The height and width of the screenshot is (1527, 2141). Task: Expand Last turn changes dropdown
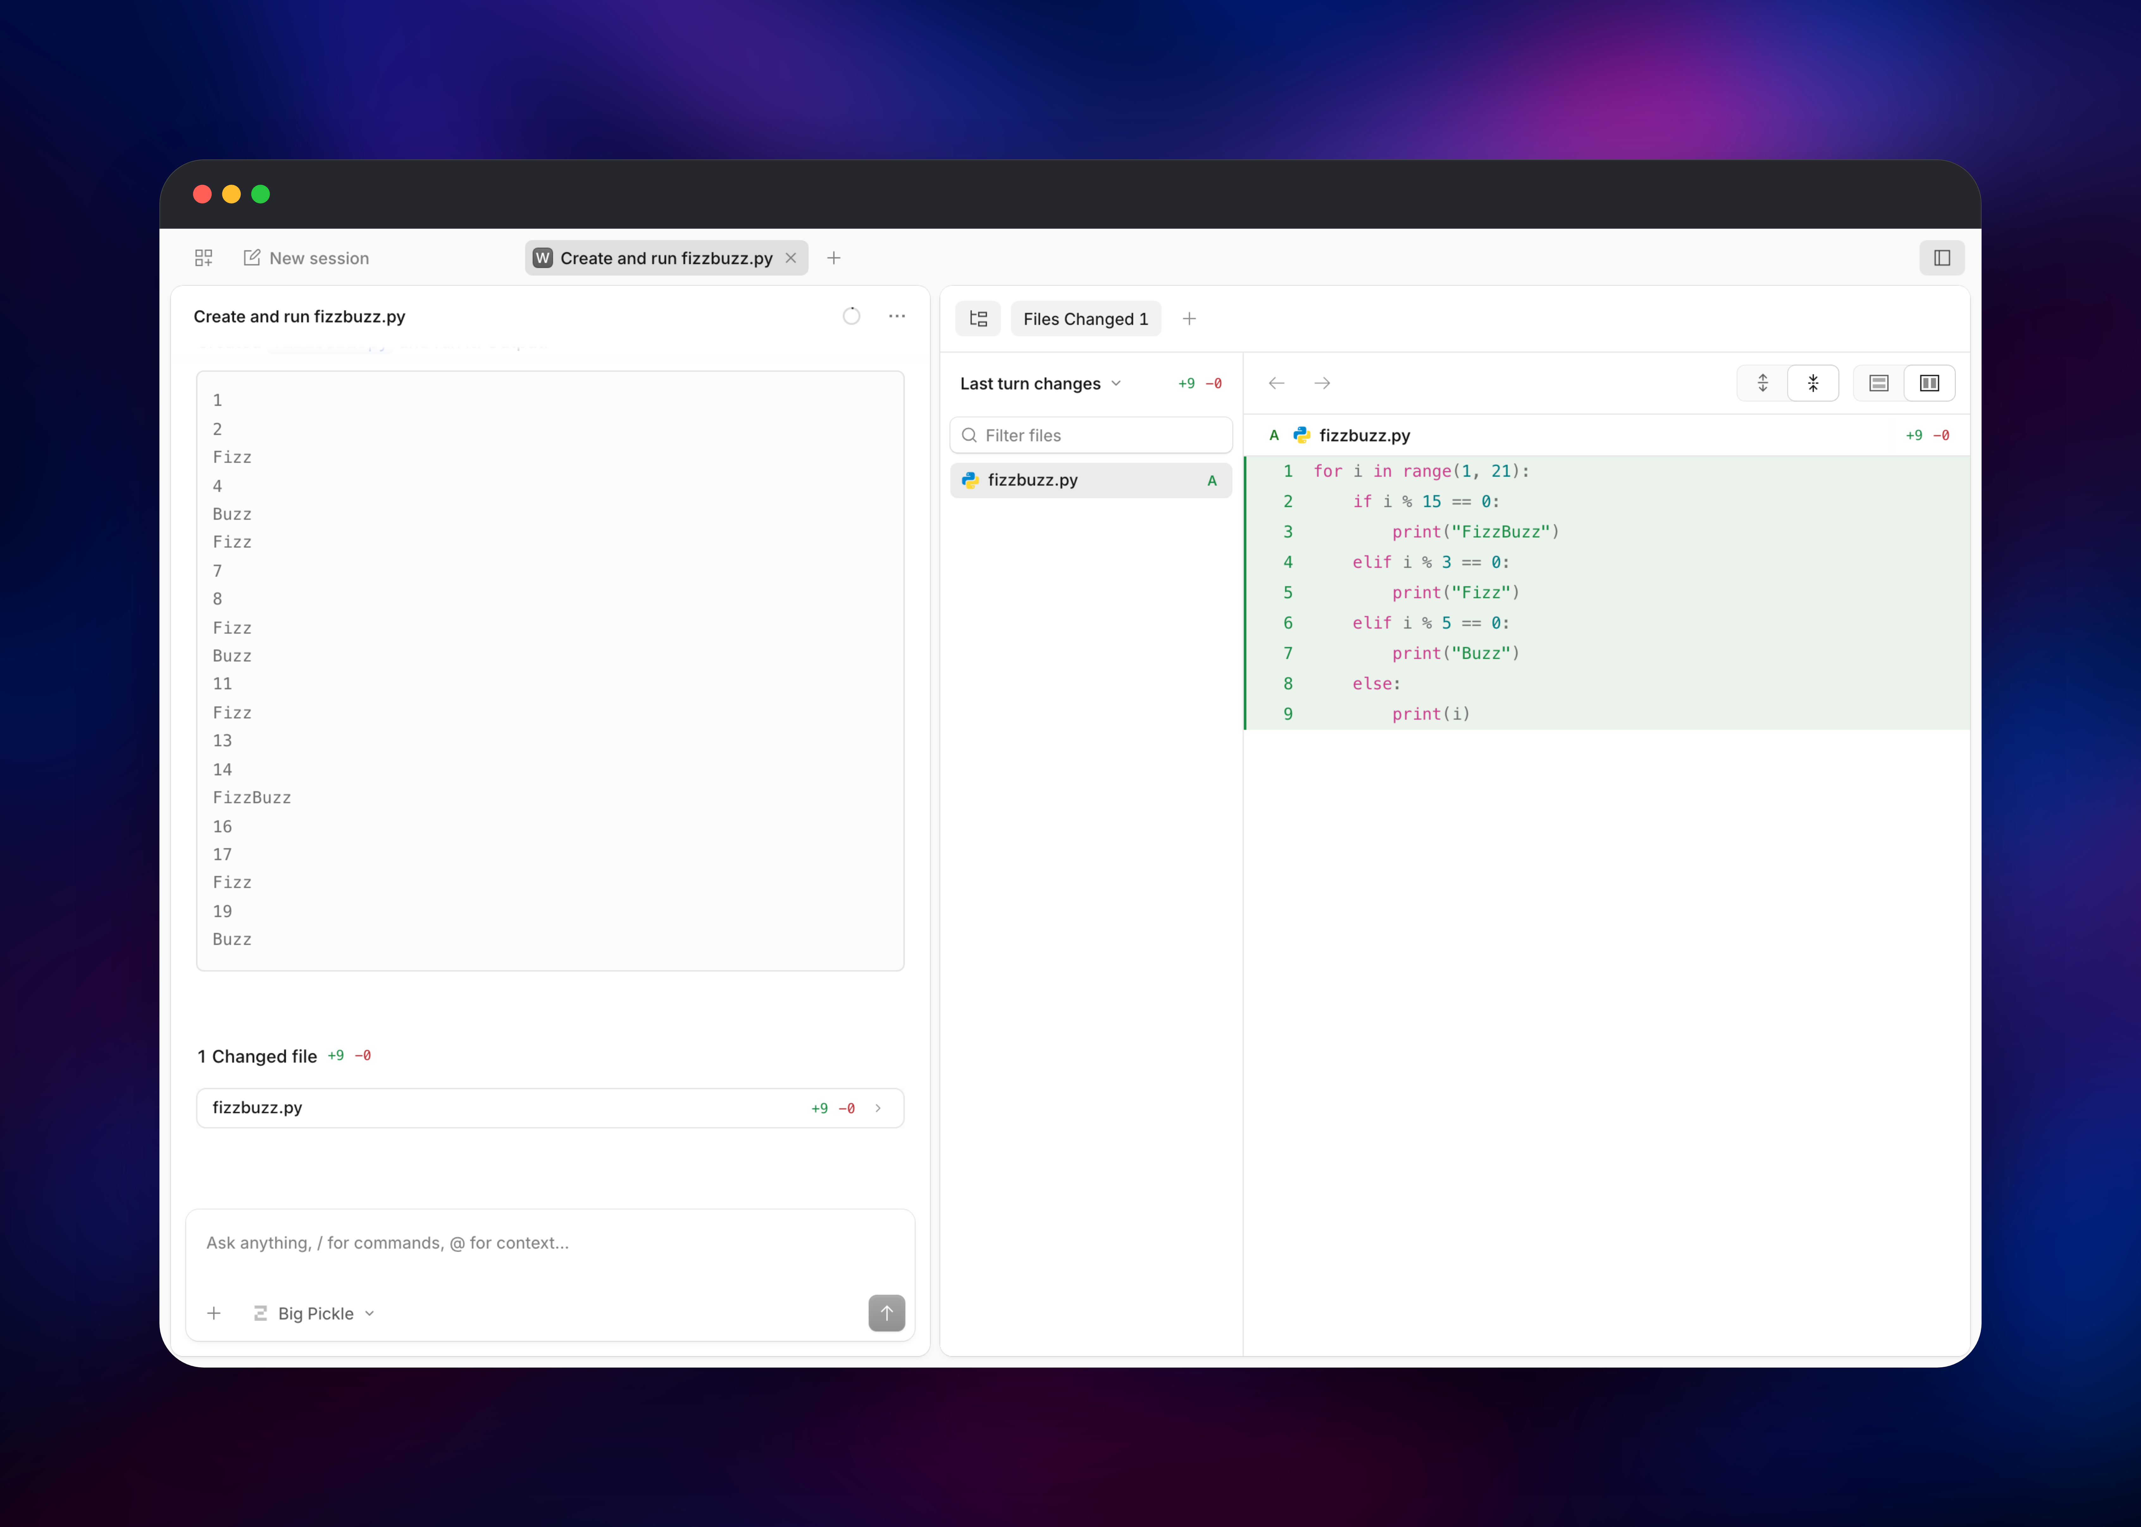[x=1041, y=384]
